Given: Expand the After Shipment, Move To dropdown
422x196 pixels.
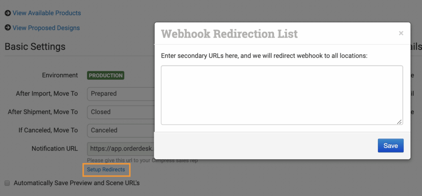Looking at the screenshot, I should click(120, 112).
